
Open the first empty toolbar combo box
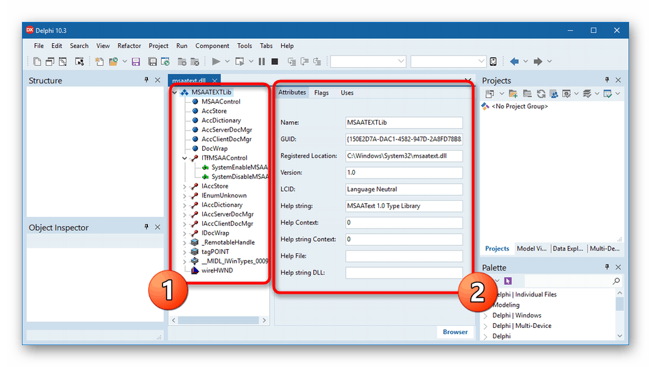[x=368, y=62]
